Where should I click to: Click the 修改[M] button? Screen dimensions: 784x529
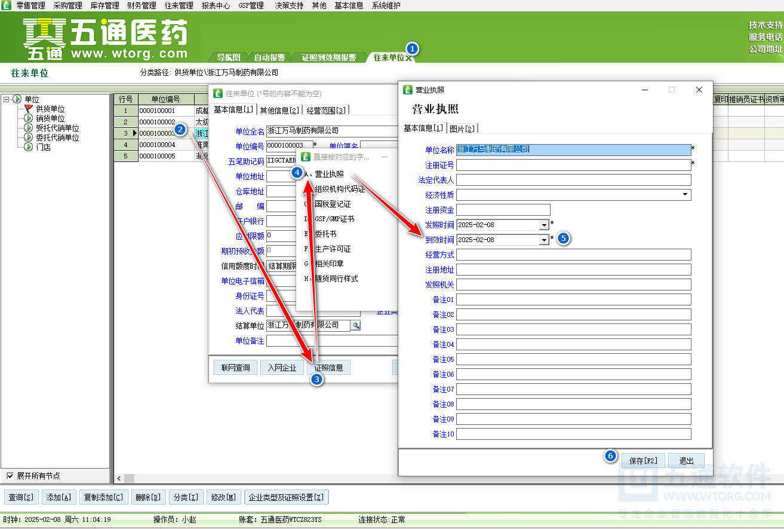tap(223, 497)
